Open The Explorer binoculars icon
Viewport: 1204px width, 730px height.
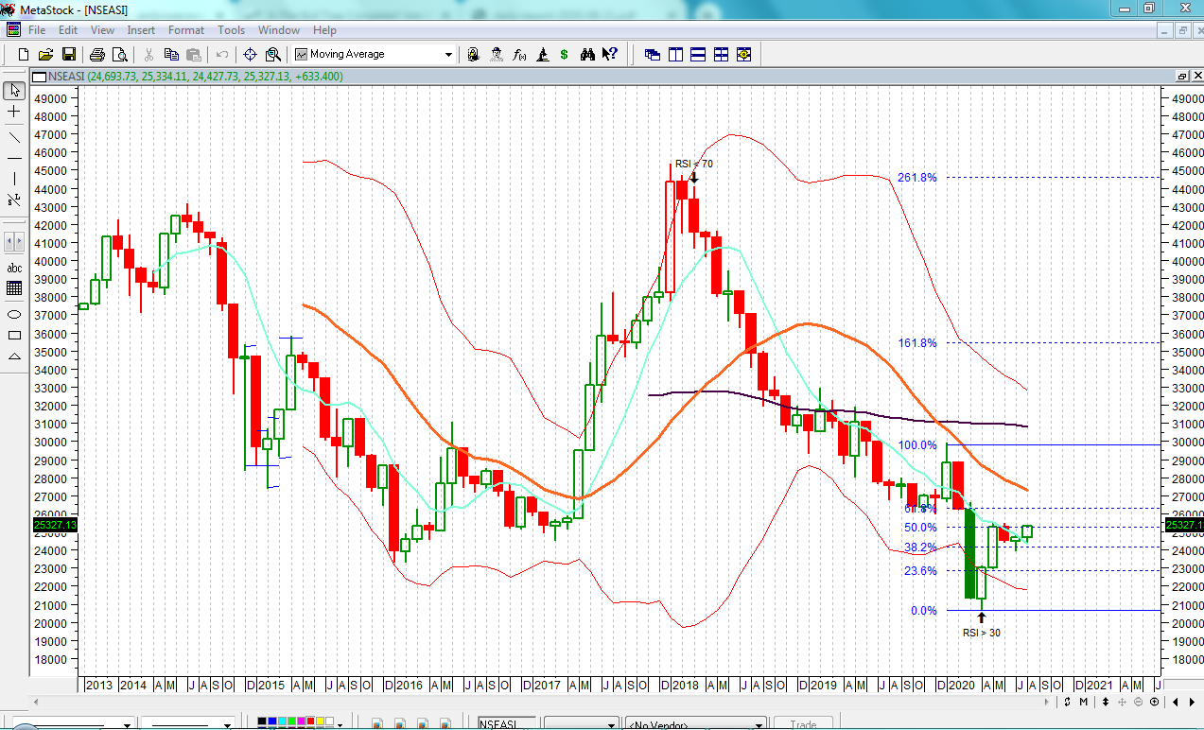pos(587,55)
